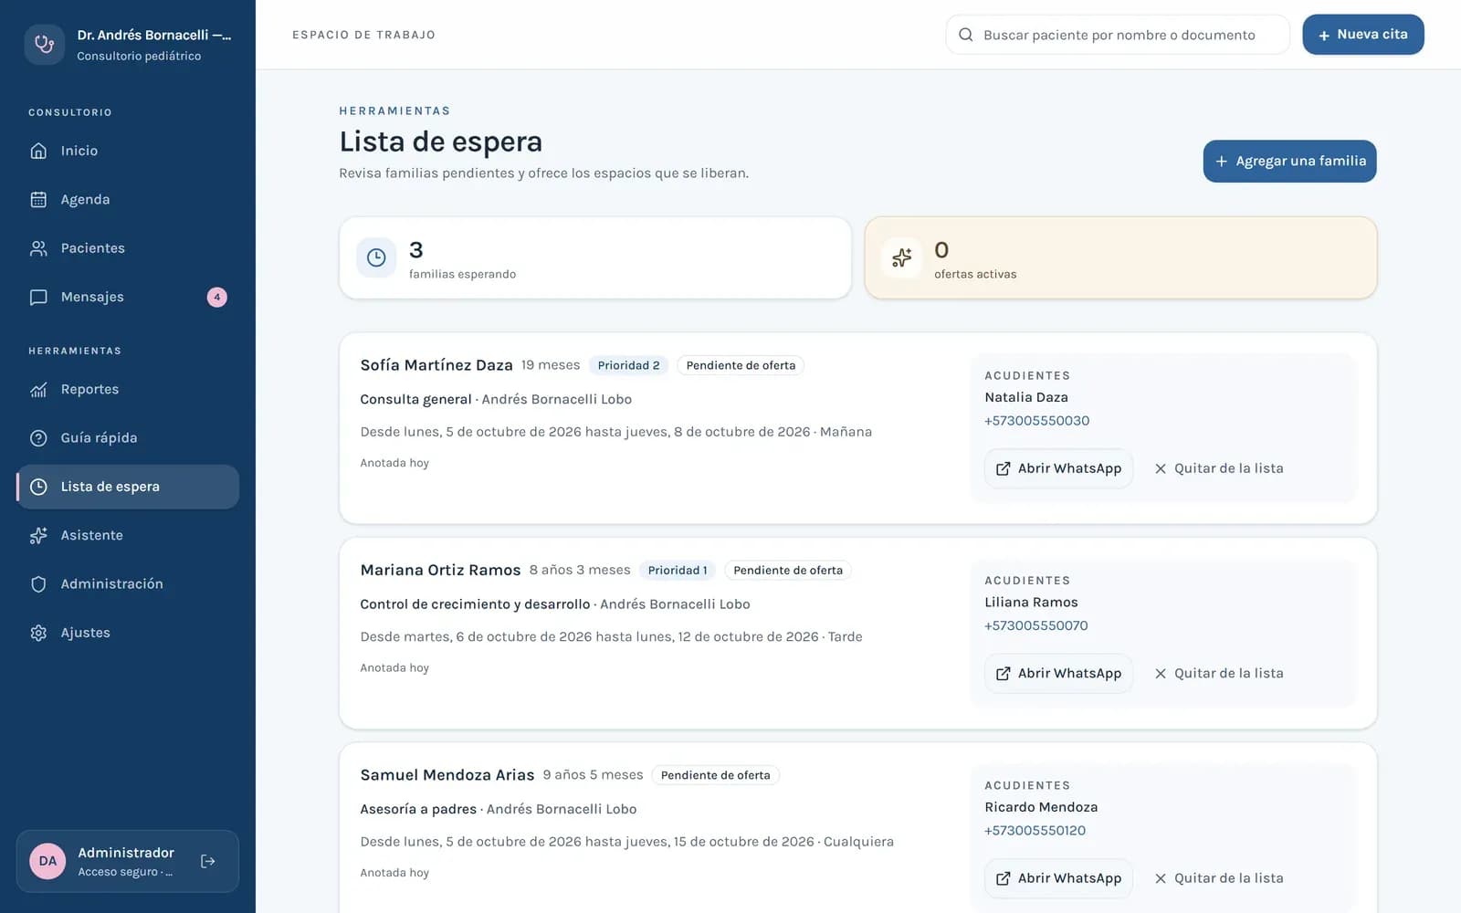Click the Asistente sparkles icon
Screen dimensions: 1461x913
[x=38, y=535]
